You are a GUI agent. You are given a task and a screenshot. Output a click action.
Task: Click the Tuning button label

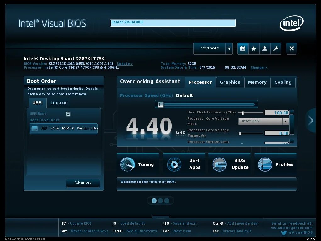coord(146,164)
